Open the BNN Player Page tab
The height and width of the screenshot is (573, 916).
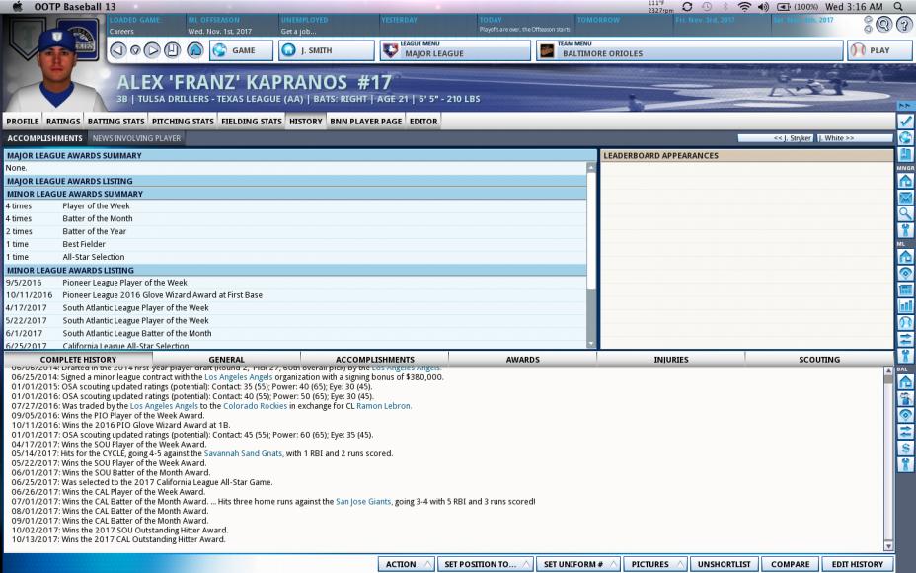click(365, 122)
